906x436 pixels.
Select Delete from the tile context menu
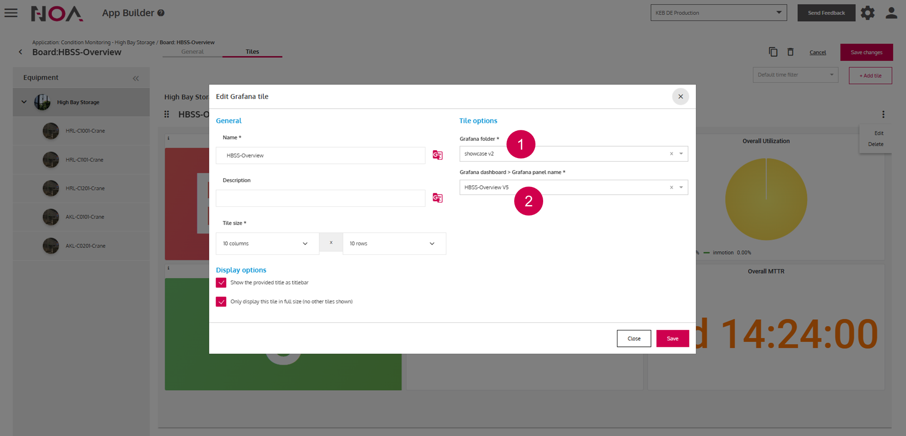point(875,144)
